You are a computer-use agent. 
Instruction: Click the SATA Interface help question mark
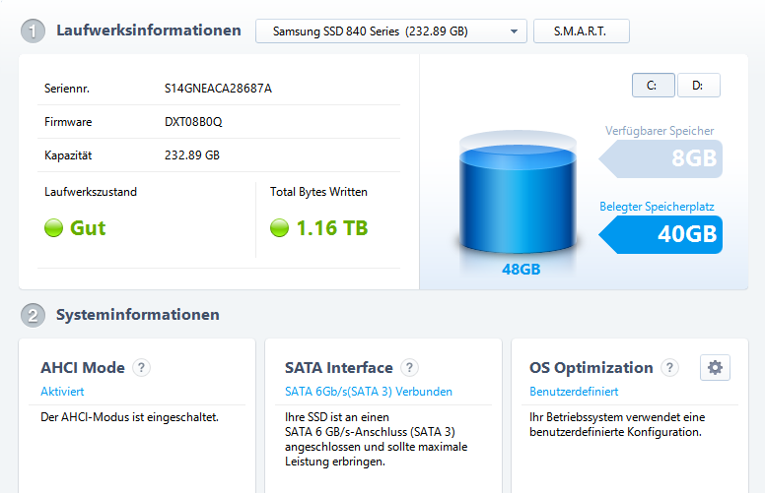click(410, 368)
